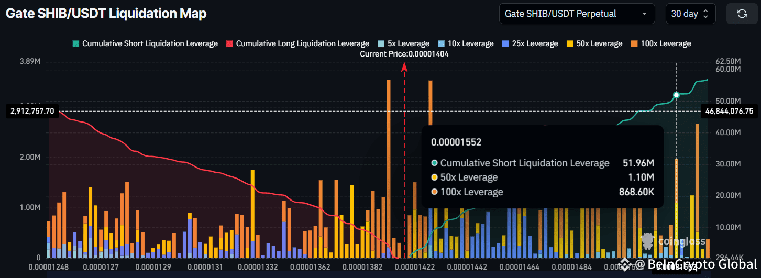This screenshot has height=278, width=761.
Task: Click the 0.00001422 x-axis label
Action: (416, 267)
